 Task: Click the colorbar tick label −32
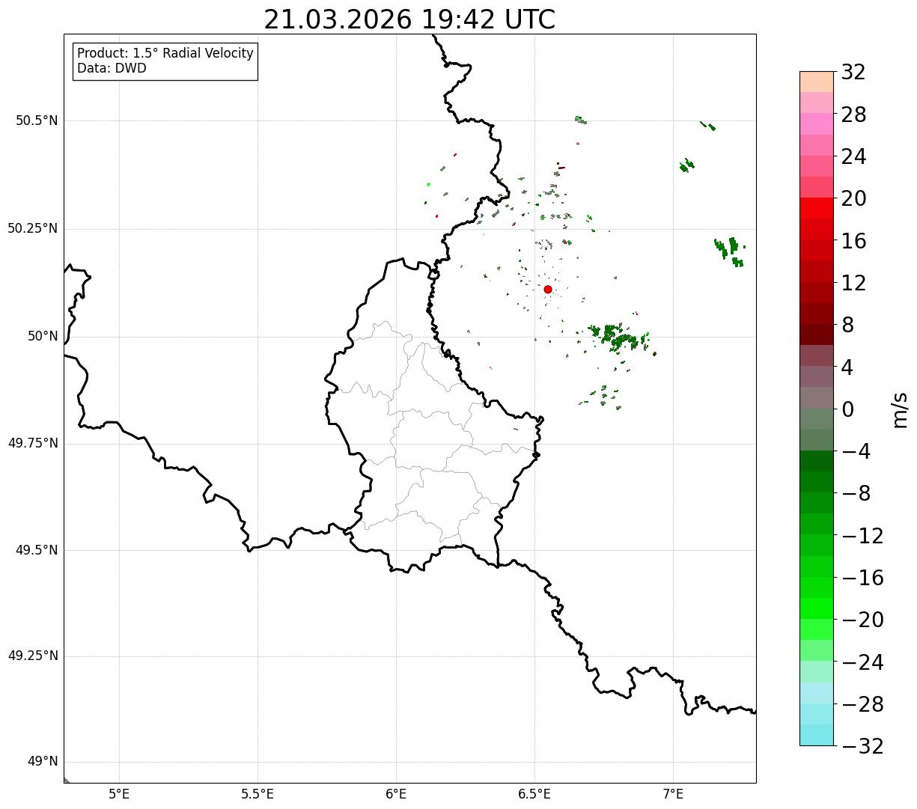coord(862,746)
